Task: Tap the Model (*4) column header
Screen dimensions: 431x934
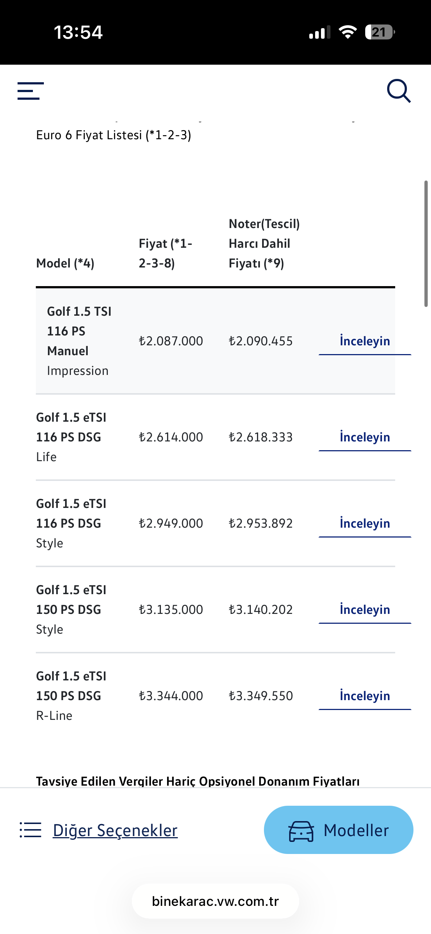Action: click(x=65, y=263)
